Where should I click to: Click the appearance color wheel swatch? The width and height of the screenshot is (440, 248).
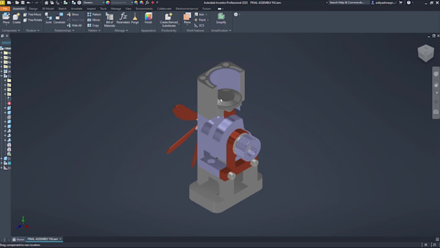pyautogui.click(x=108, y=3)
